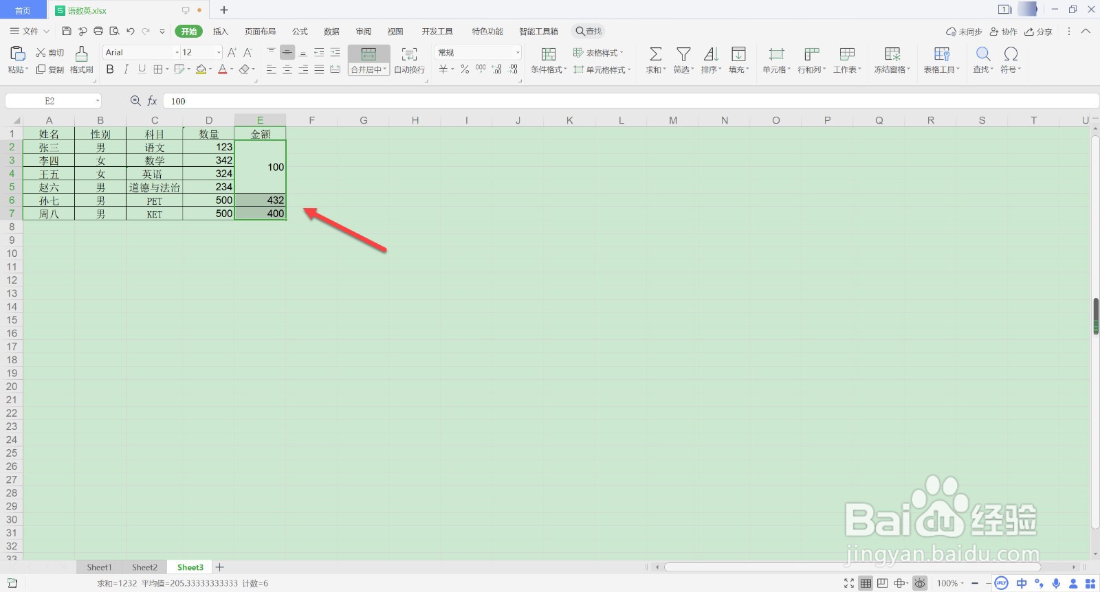Viewport: 1100px width, 592px height.
Task: Switch to Sheet1 tab
Action: pyautogui.click(x=99, y=567)
